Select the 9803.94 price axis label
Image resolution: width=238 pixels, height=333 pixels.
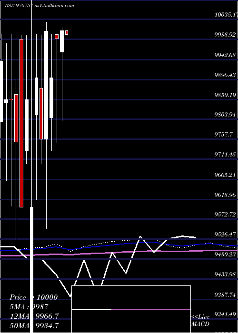pyautogui.click(x=225, y=115)
